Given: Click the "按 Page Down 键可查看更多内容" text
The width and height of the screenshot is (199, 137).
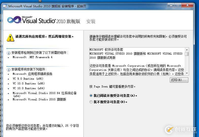Looking at the screenshot, I should 113,86.
